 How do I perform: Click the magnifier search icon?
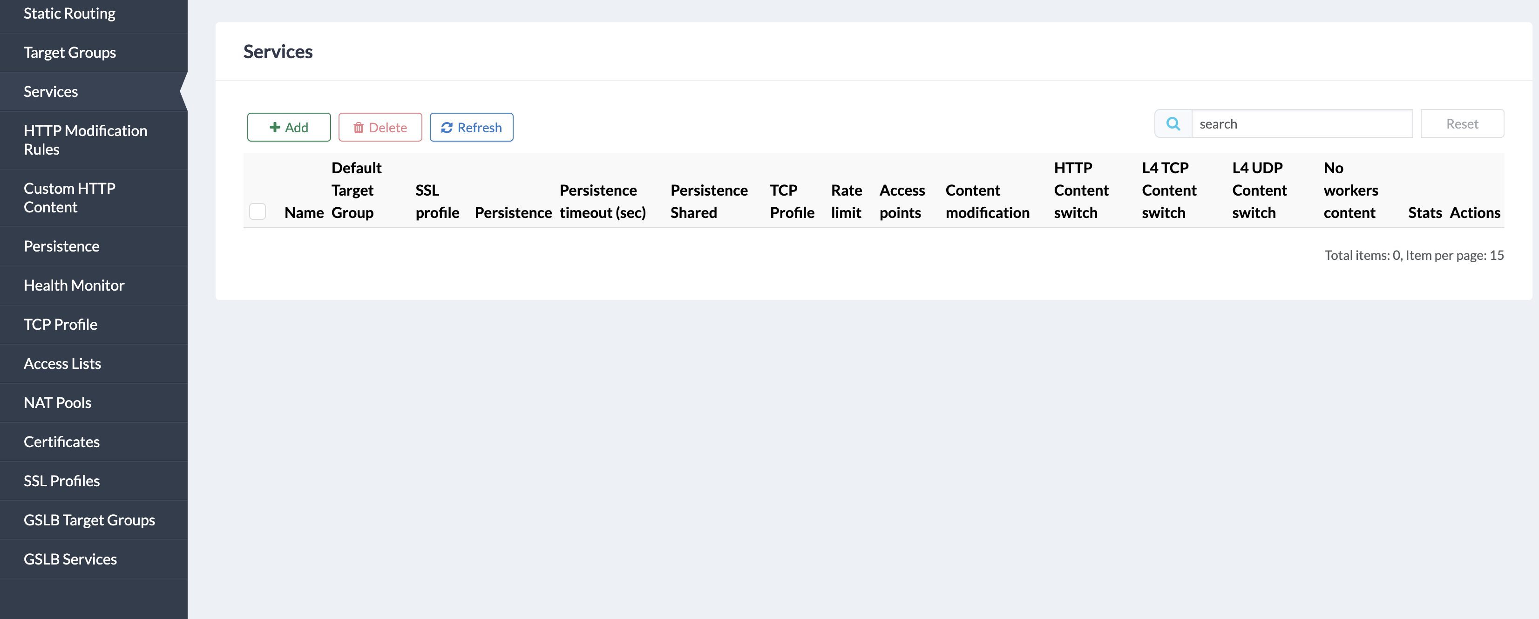click(x=1173, y=124)
